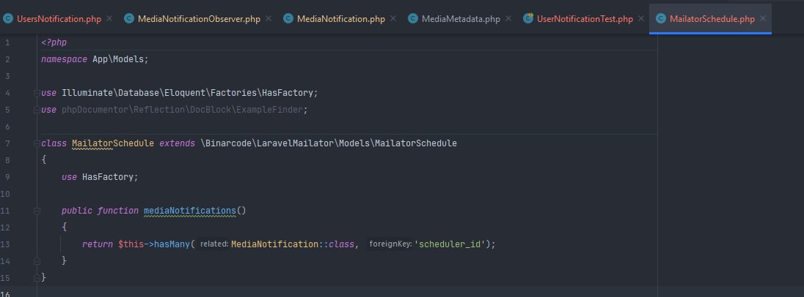Click the Binarcode LaravelMailator parent class path
Viewport: 804px width, 297px height.
(x=329, y=143)
